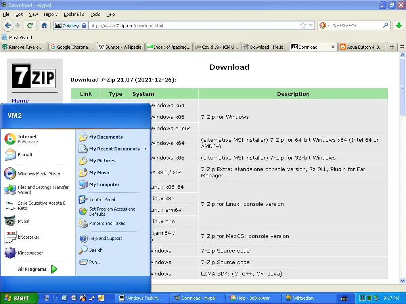Open a new tab with plus button
This screenshot has height=304, width=406.
pyautogui.click(x=392, y=47)
